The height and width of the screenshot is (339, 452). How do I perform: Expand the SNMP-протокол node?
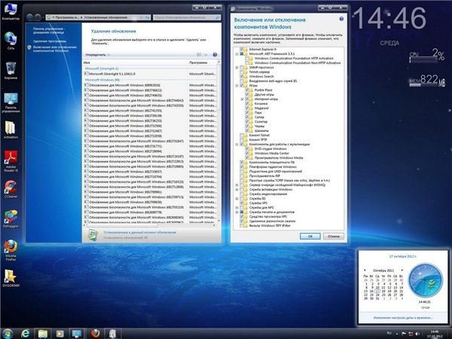[237, 68]
